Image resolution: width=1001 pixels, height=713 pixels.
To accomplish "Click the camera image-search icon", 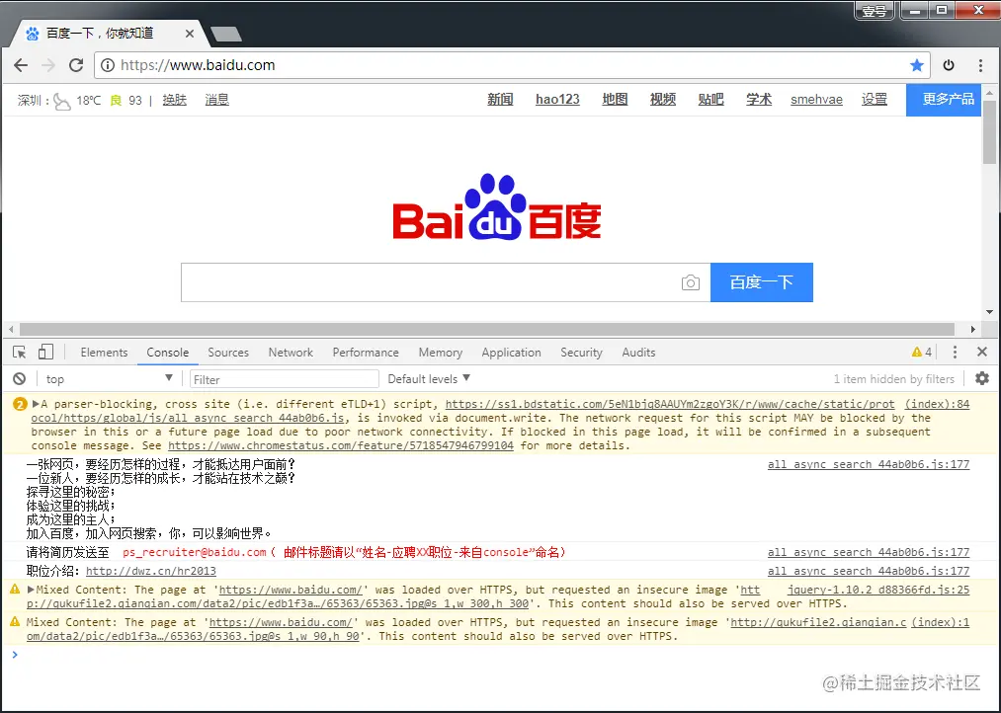I will 690,282.
